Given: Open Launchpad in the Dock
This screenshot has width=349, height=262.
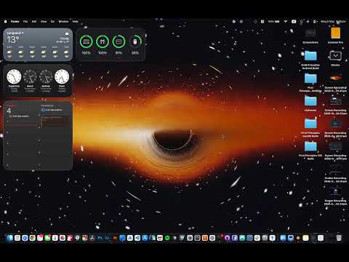Looking at the screenshot, I should (17, 238).
